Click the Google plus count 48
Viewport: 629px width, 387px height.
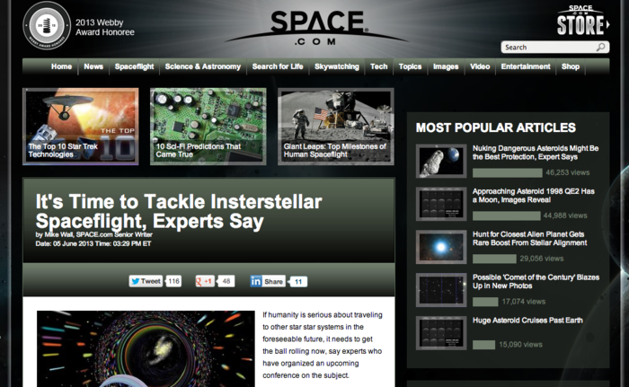pyautogui.click(x=226, y=281)
